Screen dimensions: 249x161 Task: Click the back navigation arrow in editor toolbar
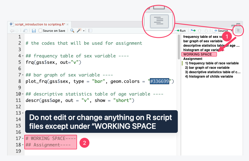(x=12, y=31)
